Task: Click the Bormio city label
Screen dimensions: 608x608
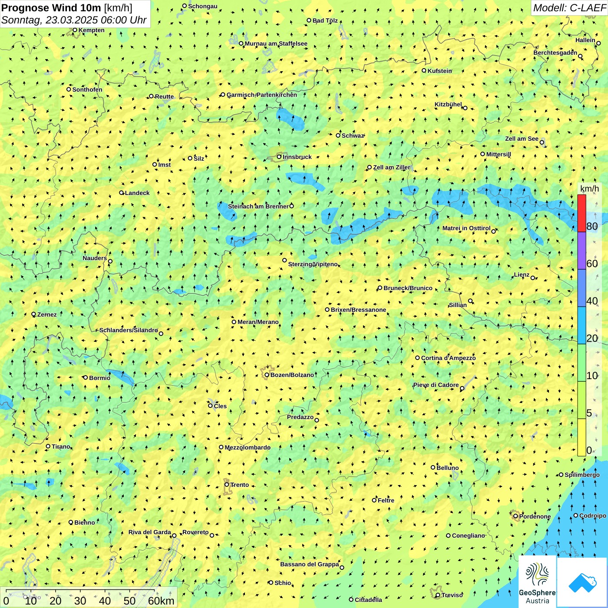Action: pyautogui.click(x=99, y=378)
